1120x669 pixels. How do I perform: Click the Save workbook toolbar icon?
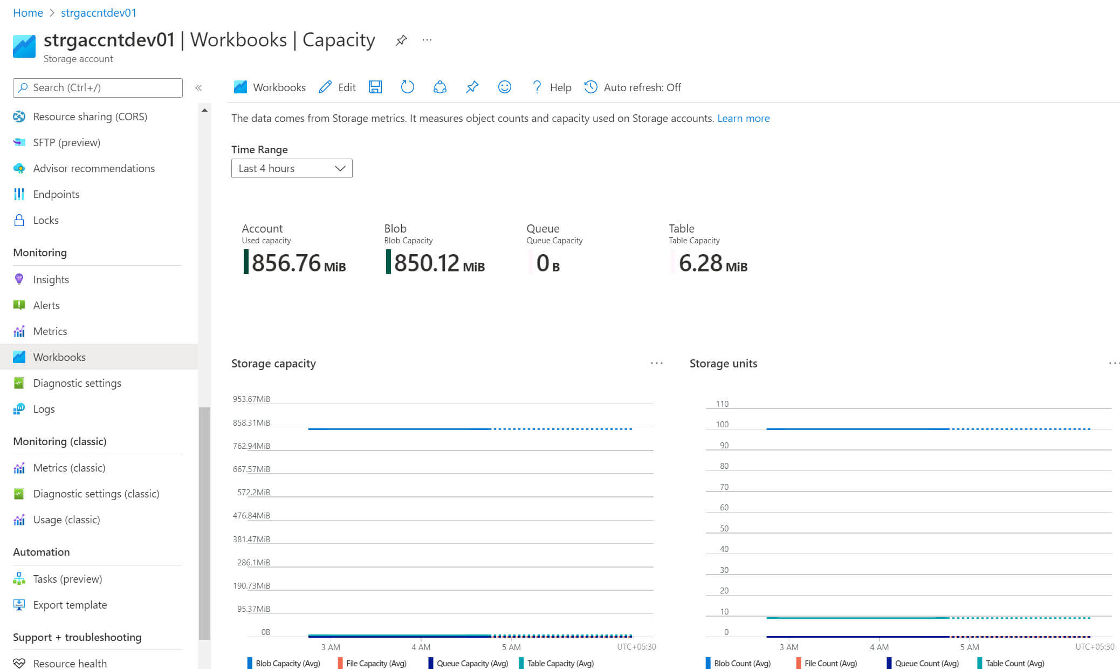click(375, 87)
